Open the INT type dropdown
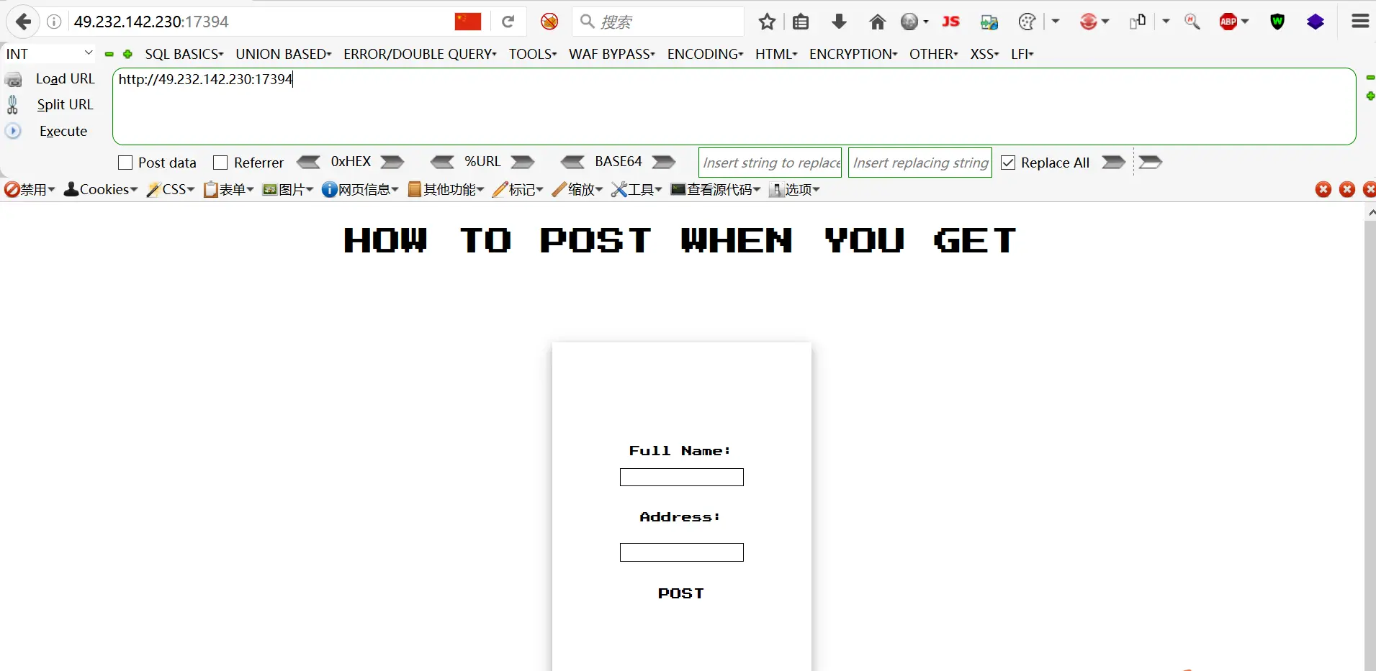Screen dimensions: 1376x671 tap(49, 54)
